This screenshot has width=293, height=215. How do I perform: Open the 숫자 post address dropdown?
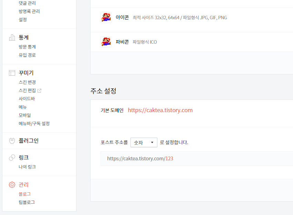click(x=144, y=142)
